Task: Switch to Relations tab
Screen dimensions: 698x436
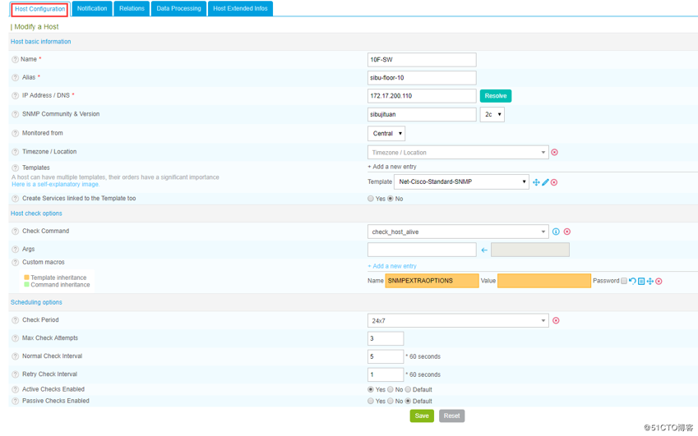Action: (132, 8)
